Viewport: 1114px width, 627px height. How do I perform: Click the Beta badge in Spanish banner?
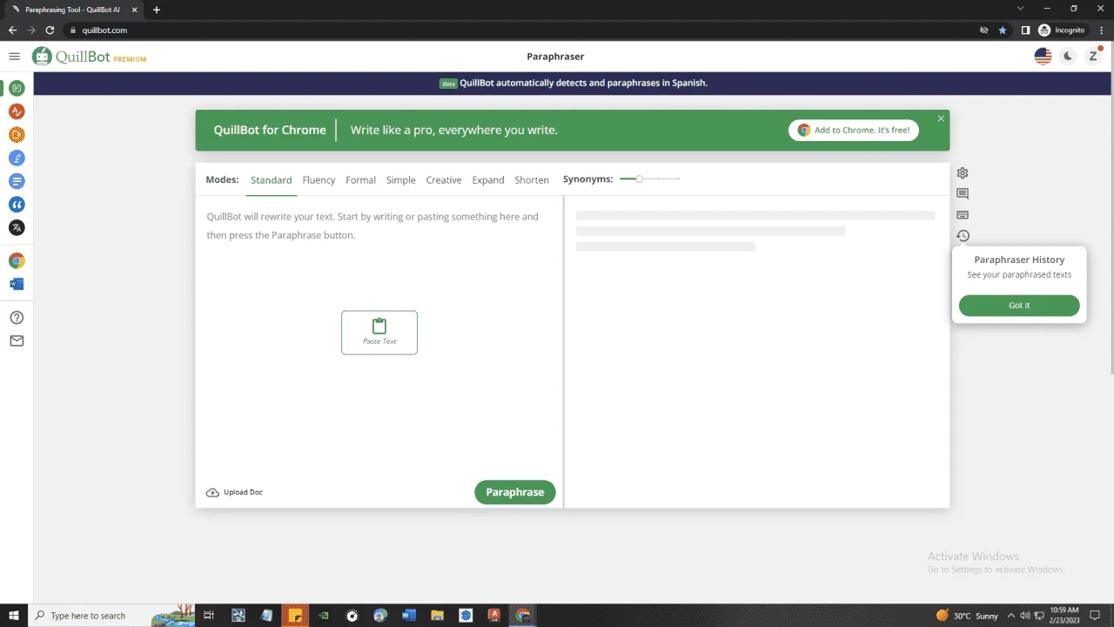448,84
